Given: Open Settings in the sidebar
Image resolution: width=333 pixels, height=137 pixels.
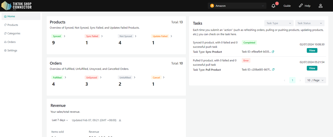Looking at the screenshot, I should coord(12,50).
